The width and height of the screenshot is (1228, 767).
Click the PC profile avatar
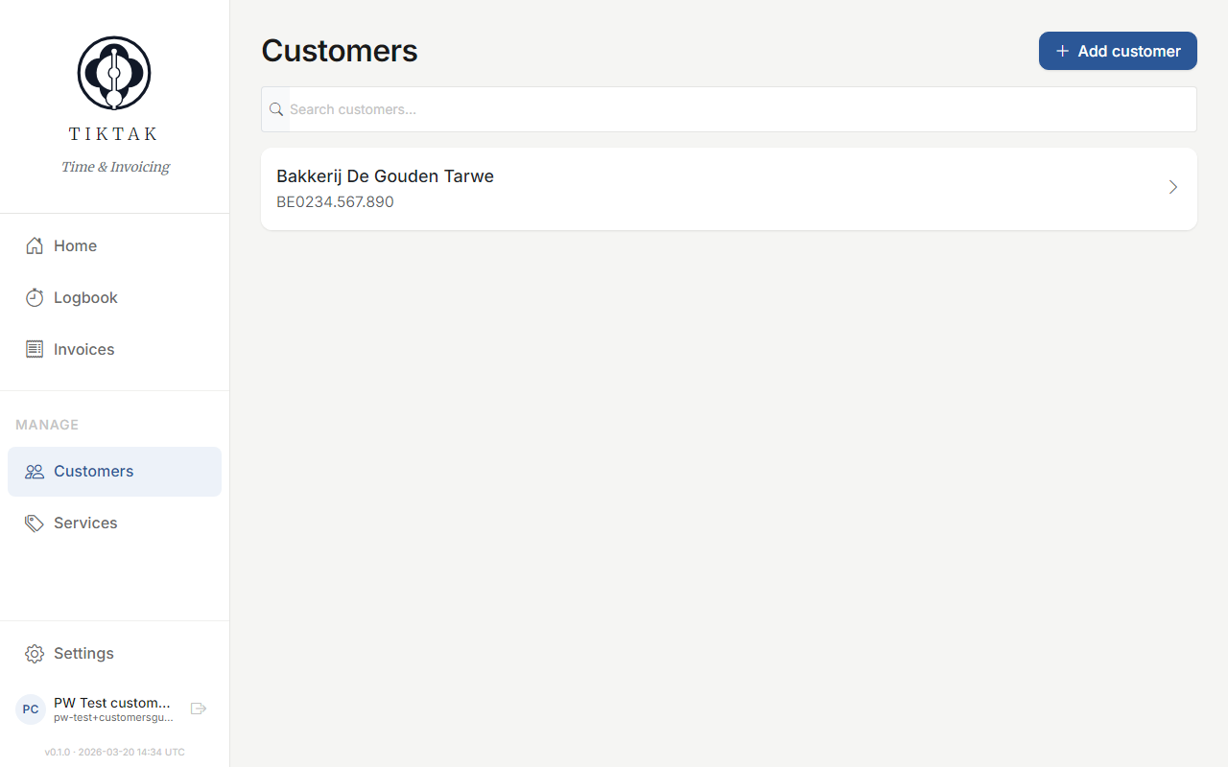coord(30,709)
